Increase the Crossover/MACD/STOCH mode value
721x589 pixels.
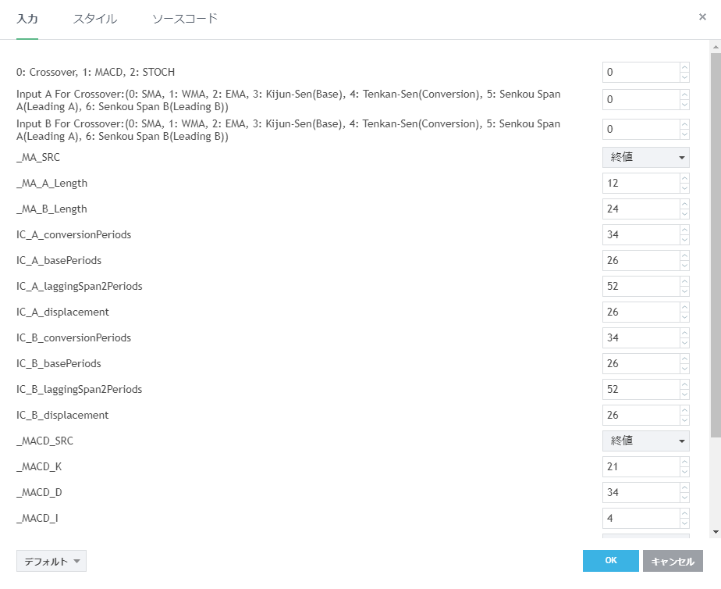pyautogui.click(x=684, y=67)
